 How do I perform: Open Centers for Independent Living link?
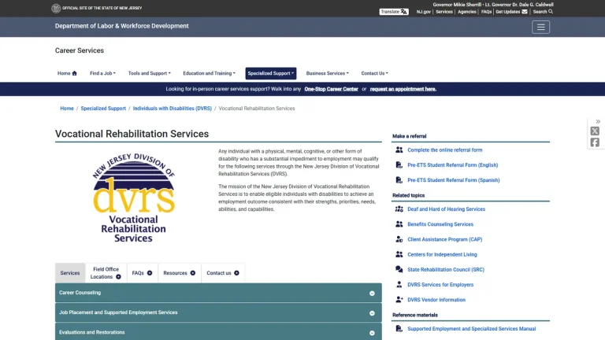point(442,254)
